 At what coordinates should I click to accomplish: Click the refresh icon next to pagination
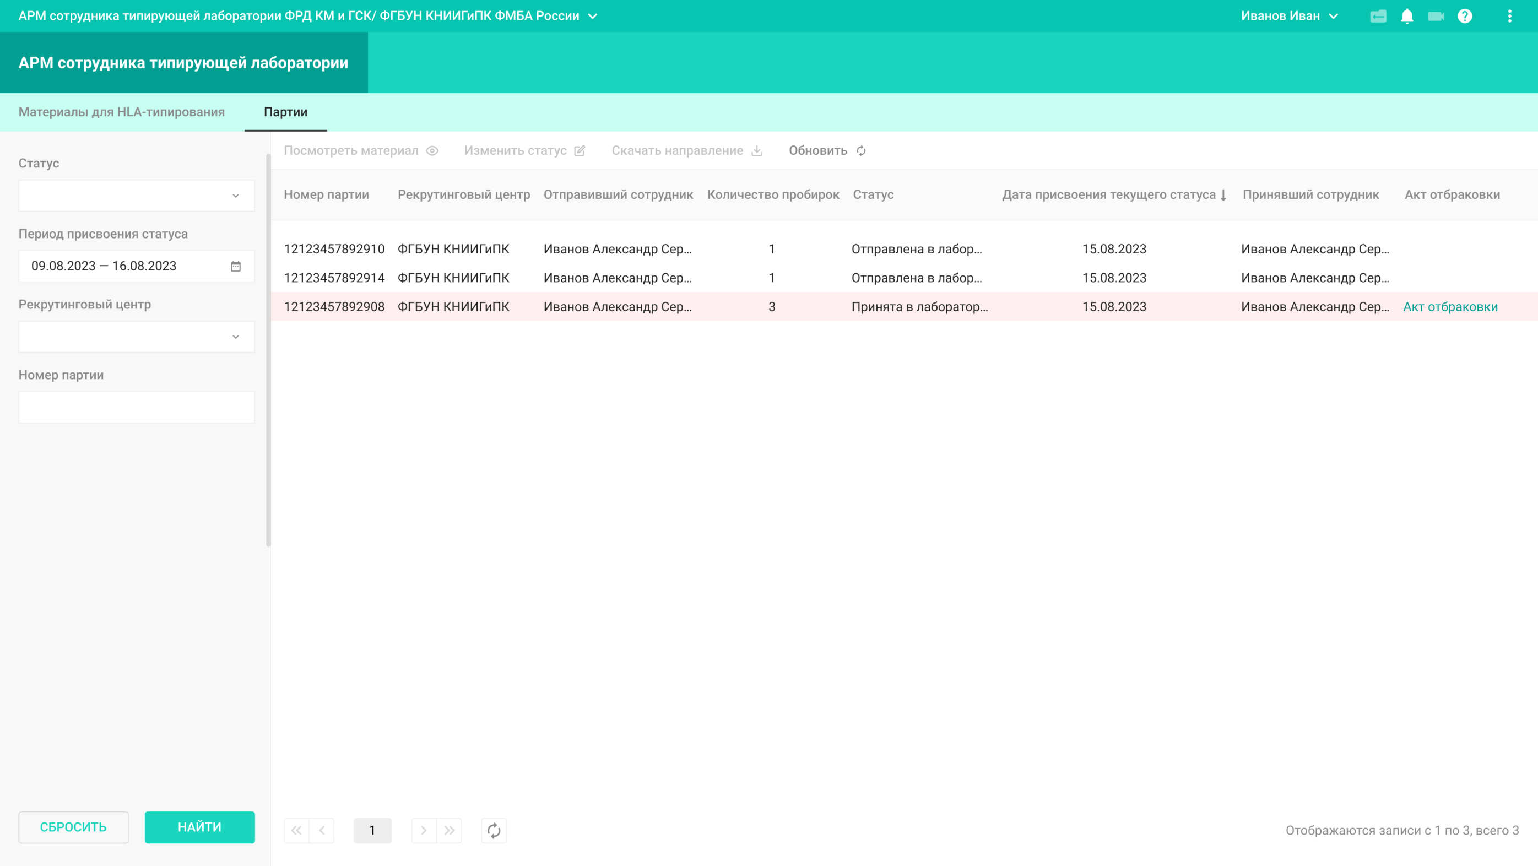(x=494, y=830)
